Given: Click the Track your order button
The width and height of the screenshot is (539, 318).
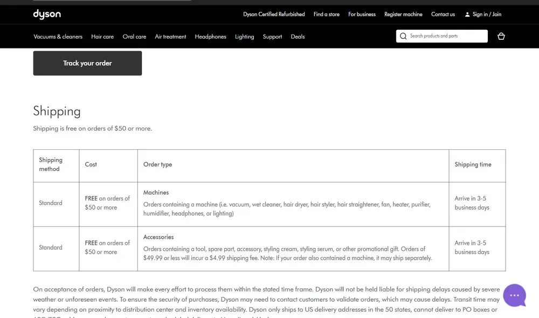Looking at the screenshot, I should coord(87,63).
